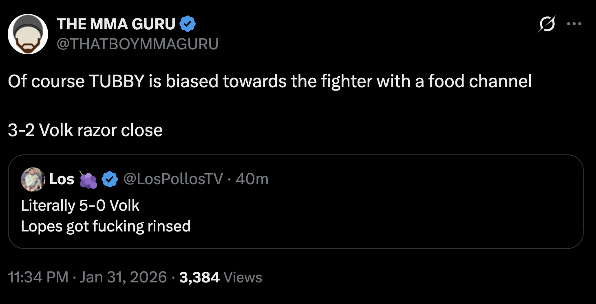Click the @THATBOYMMAGURU handle
Screen dimensions: 596x304
point(137,44)
